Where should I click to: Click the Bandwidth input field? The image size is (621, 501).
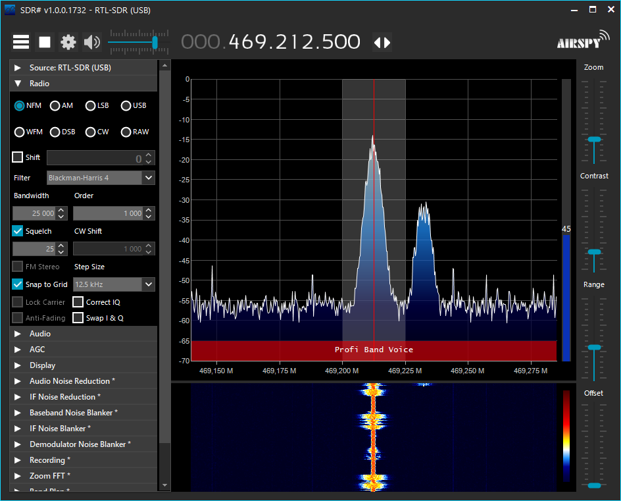coord(35,213)
